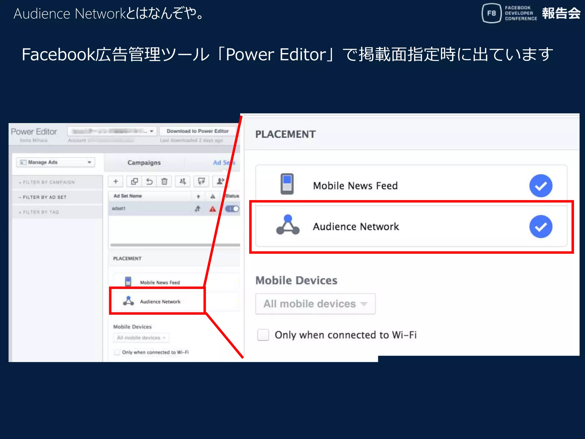Click the small Audience Network label

coord(160,302)
